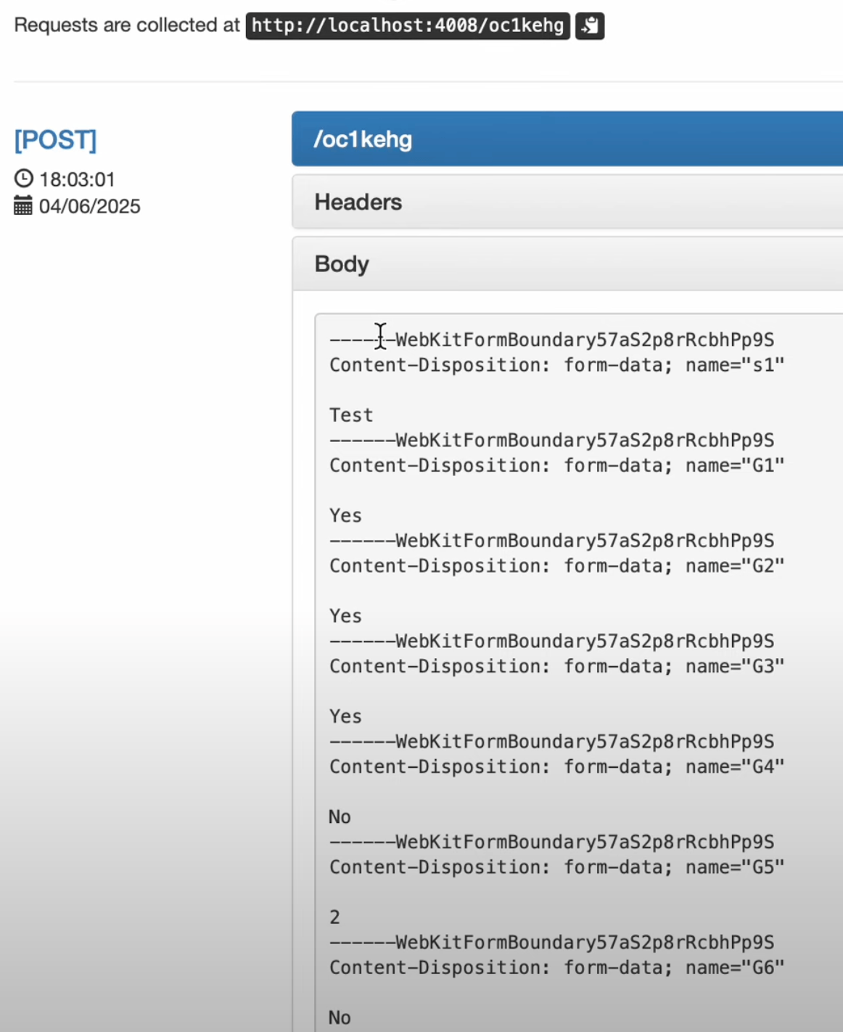The height and width of the screenshot is (1032, 843).
Task: Copy the collector URL to clipboard
Action: (590, 26)
